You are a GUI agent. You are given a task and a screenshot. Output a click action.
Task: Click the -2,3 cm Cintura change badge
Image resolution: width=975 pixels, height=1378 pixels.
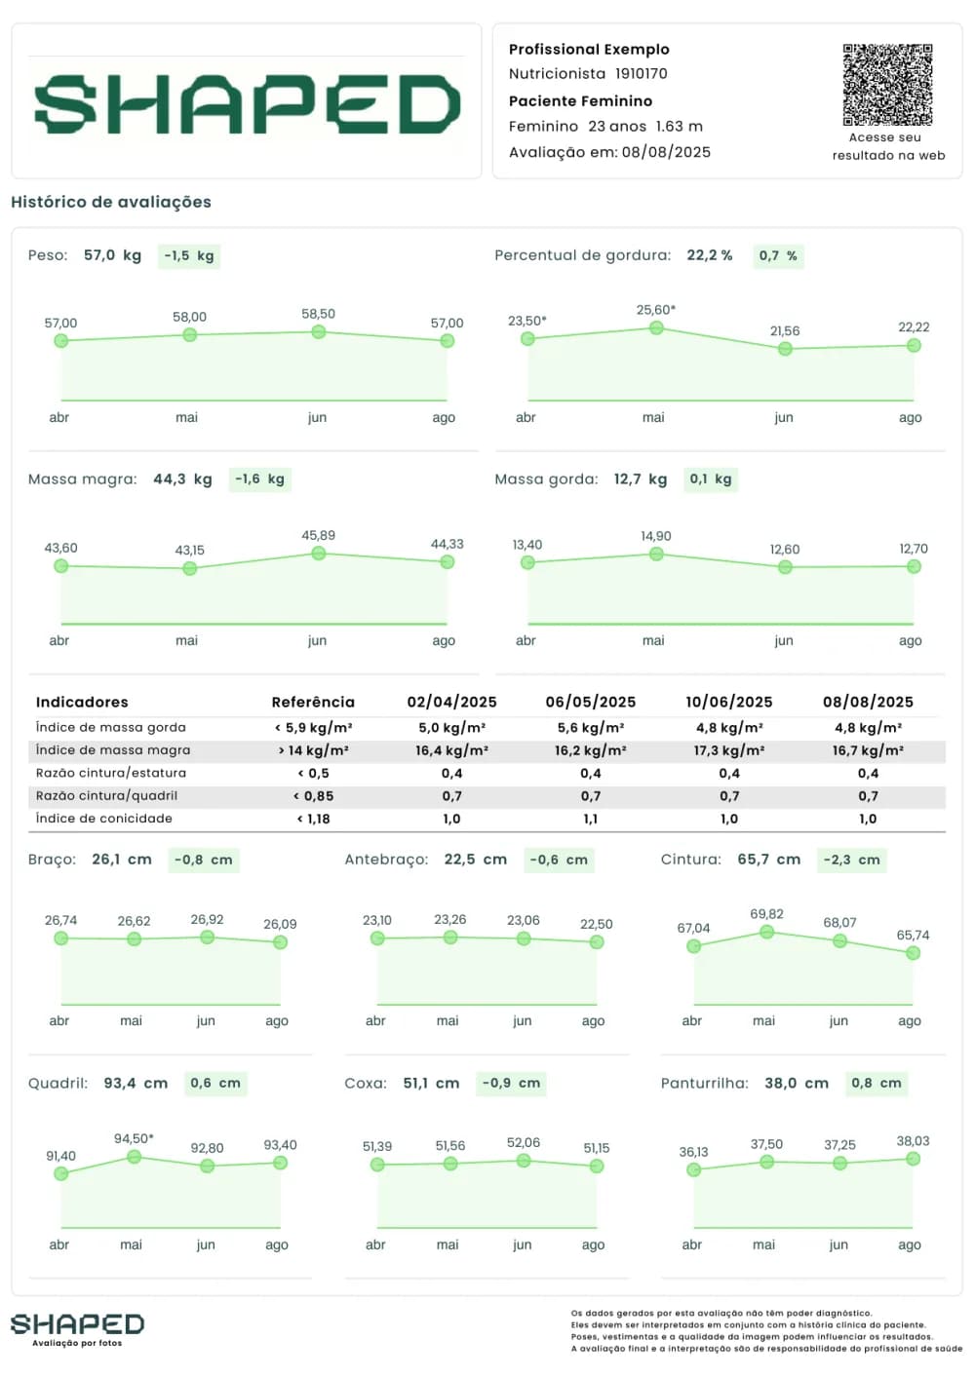coord(852,860)
